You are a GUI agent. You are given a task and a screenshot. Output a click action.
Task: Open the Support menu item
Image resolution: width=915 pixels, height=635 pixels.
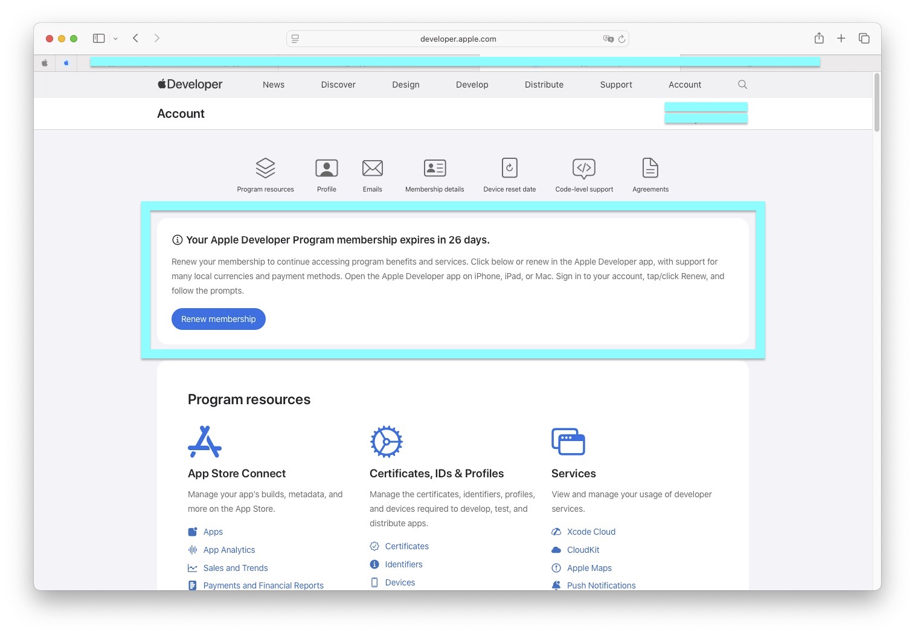(616, 85)
